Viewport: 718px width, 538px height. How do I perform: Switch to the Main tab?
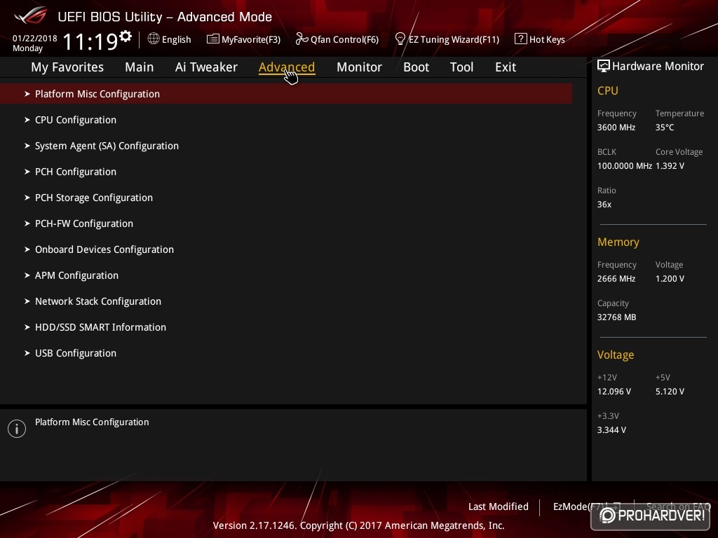click(140, 67)
